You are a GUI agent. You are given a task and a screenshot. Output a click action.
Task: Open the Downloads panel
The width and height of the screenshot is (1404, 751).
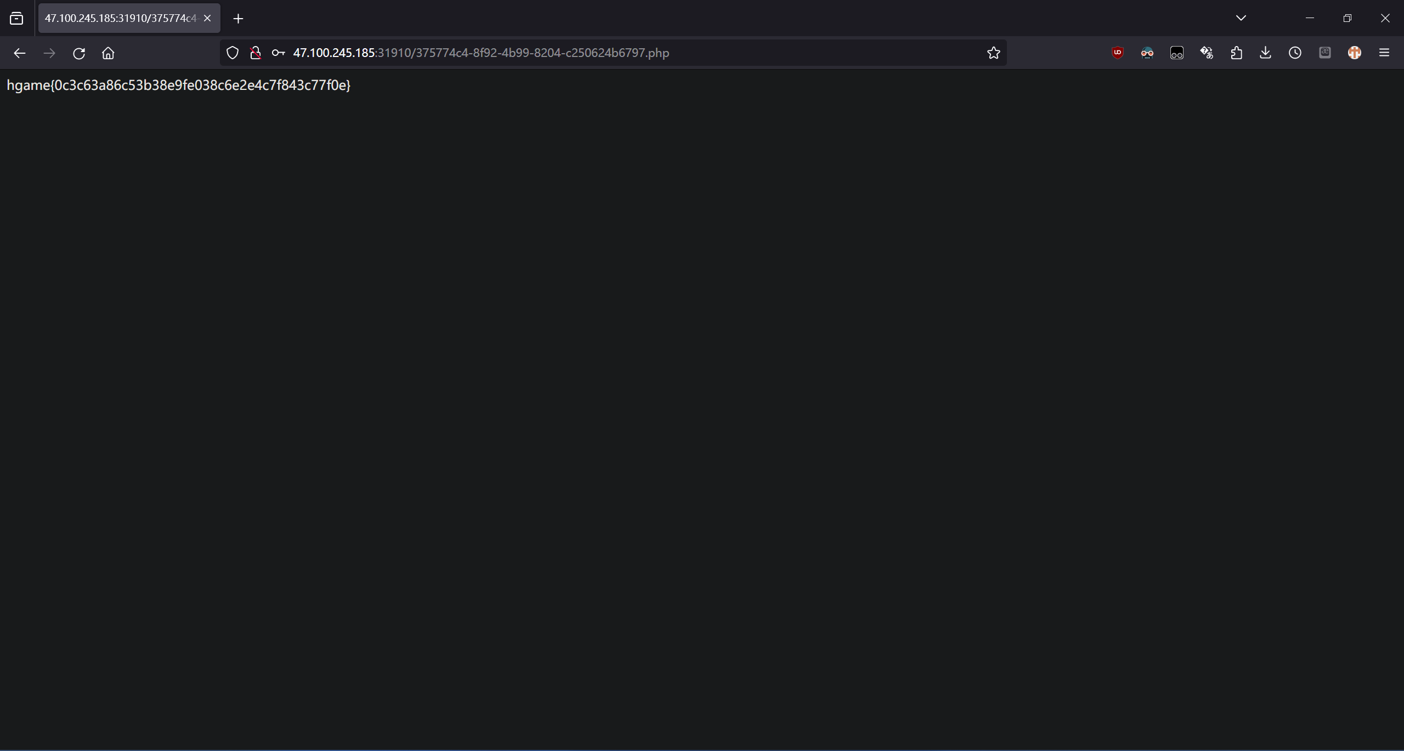pos(1266,53)
